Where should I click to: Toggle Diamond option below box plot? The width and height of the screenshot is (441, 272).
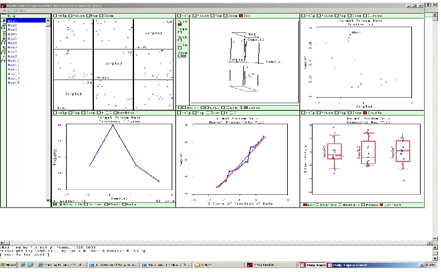(317, 205)
